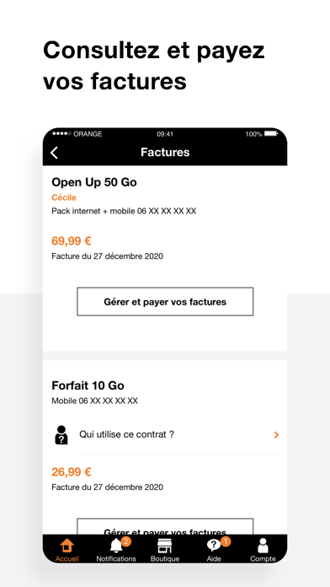Open the Accueil home icon
Screen dimensions: 330x587
67,546
